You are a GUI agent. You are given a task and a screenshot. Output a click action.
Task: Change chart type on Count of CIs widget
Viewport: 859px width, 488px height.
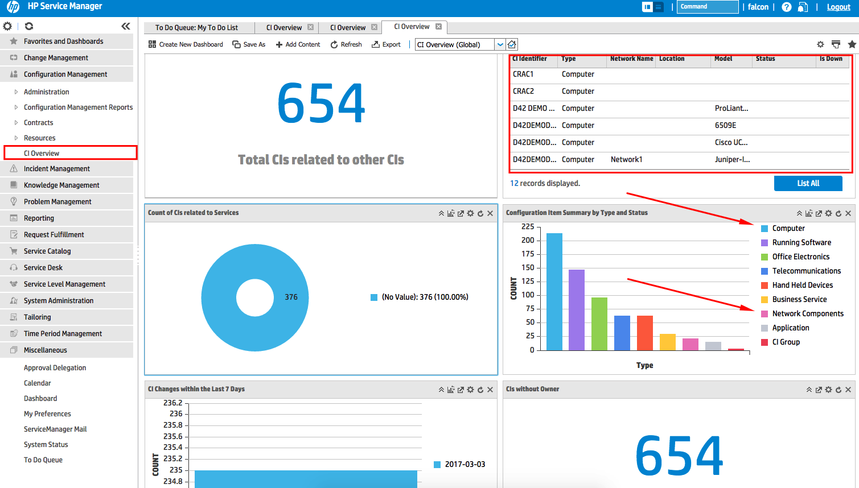[x=450, y=213]
